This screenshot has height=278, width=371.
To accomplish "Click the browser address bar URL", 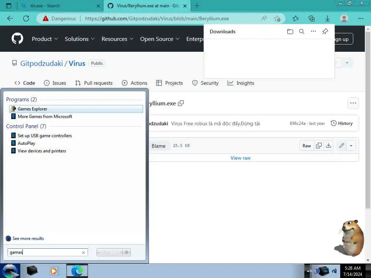I will (x=157, y=18).
